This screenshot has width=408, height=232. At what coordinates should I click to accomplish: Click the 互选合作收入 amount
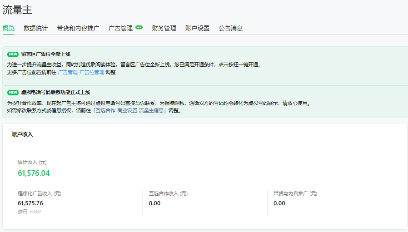(x=154, y=203)
